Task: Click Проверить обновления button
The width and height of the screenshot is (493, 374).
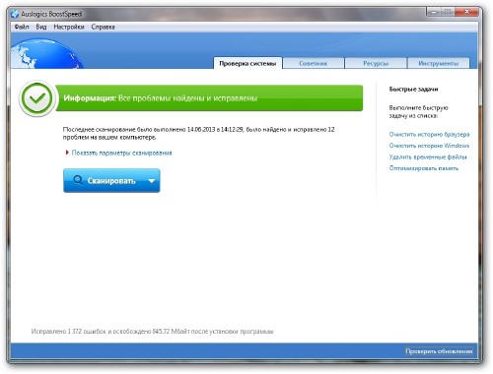Action: 439,351
